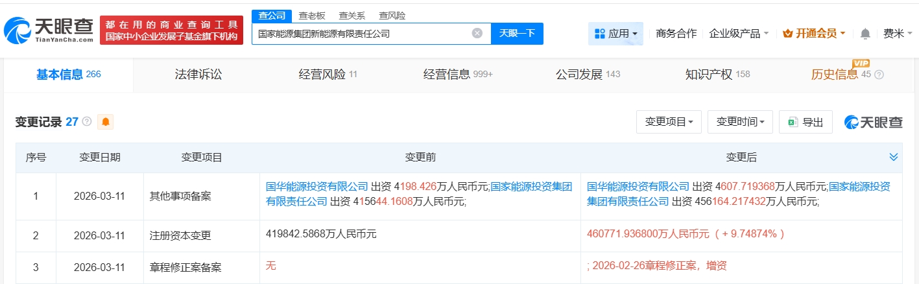Expand the 企业级产品 menu
Viewport: 919px width, 284px height.
[739, 34]
